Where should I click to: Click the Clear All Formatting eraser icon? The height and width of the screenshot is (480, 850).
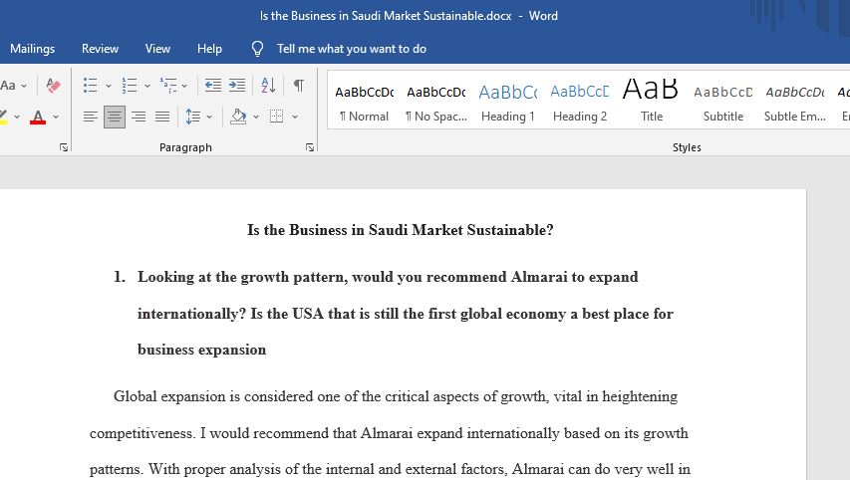pos(53,86)
